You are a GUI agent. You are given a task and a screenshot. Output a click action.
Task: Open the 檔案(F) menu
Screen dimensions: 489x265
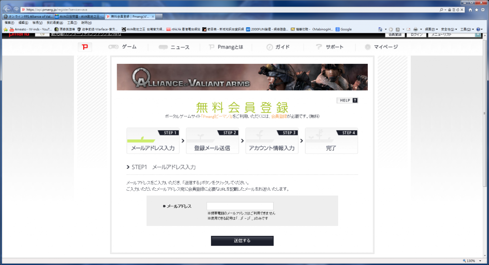coord(9,23)
